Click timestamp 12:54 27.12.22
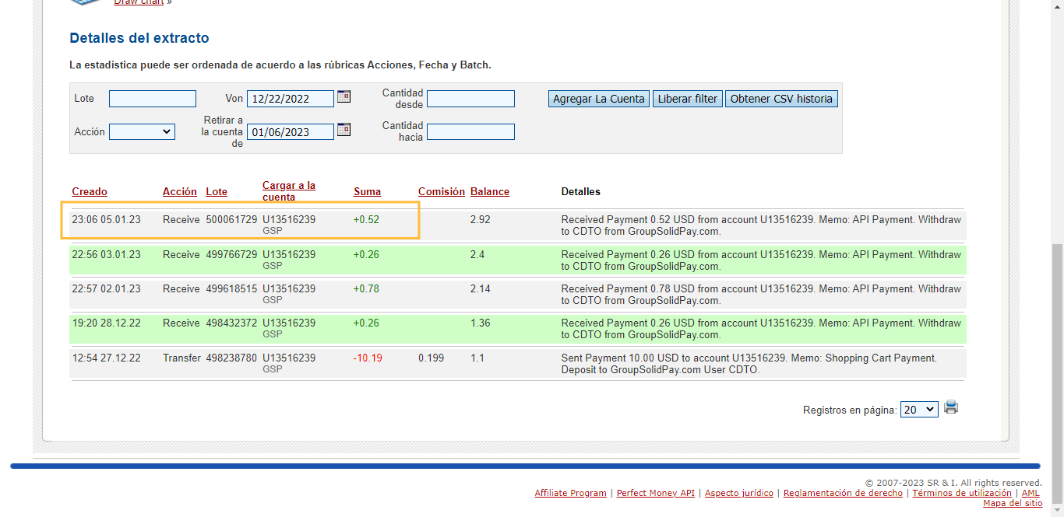The width and height of the screenshot is (1064, 517). click(x=107, y=358)
